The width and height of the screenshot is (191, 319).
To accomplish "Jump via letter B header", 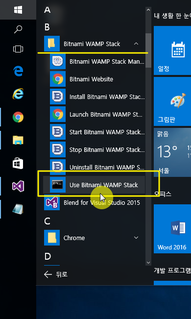I will 47,27.
